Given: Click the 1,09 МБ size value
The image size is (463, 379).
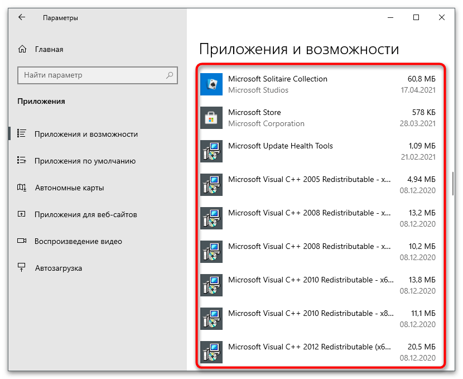Looking at the screenshot, I should [422, 146].
